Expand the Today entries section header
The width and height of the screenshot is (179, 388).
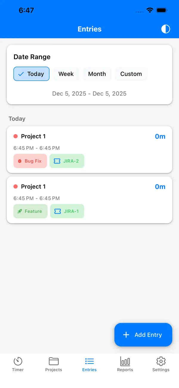pos(17,119)
